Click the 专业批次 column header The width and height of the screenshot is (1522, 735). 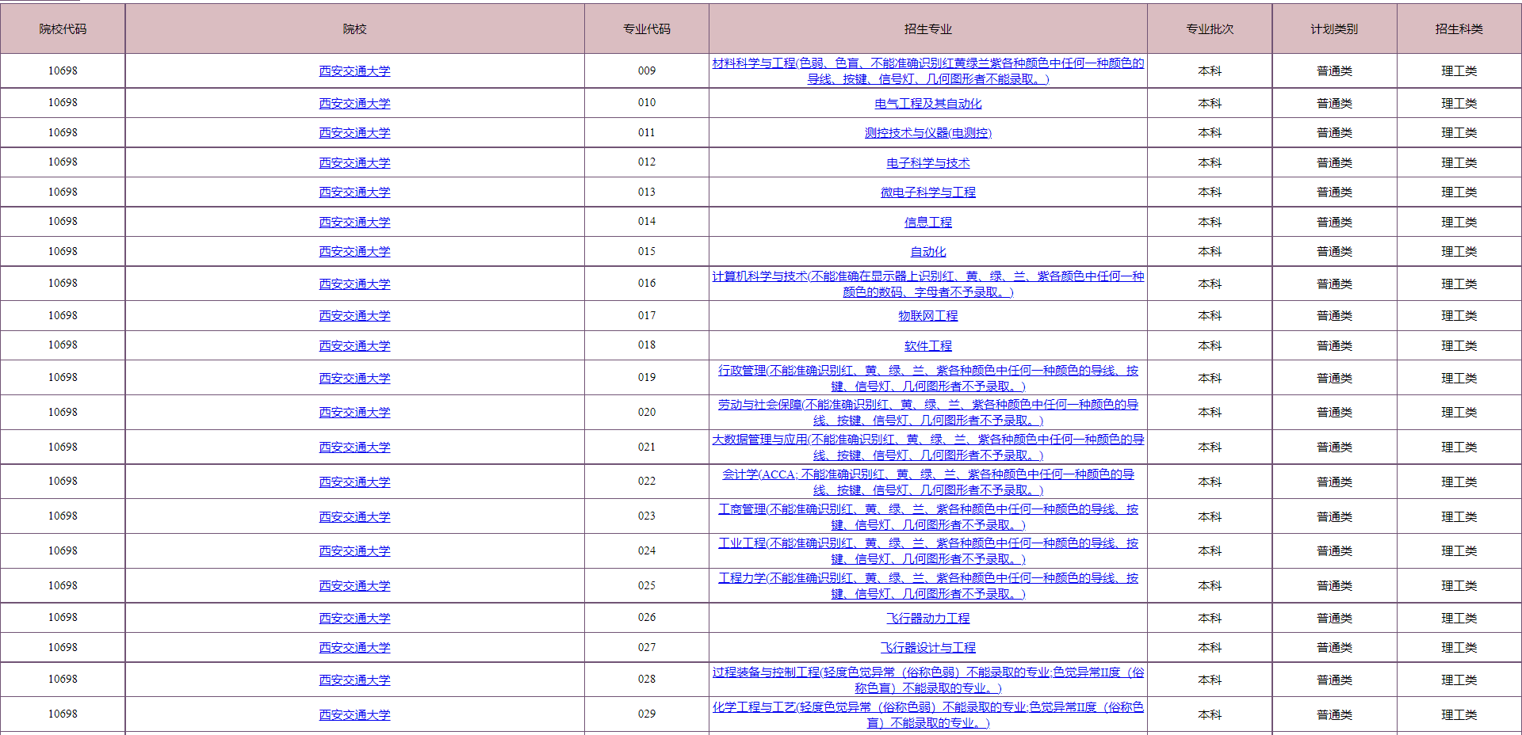pos(1210,29)
